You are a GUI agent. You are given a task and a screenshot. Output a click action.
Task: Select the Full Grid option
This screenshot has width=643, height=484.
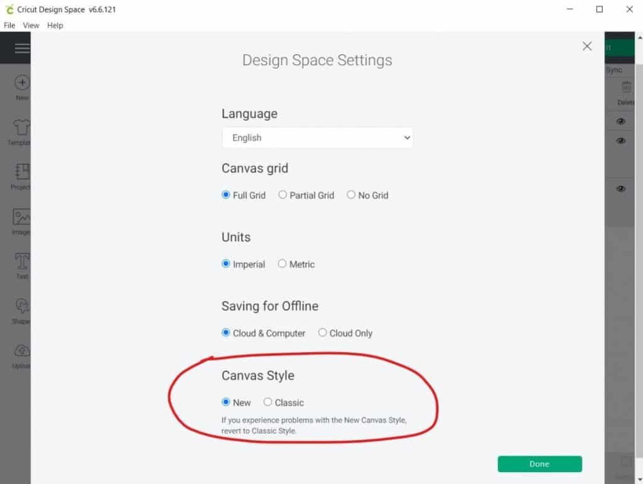pyautogui.click(x=225, y=195)
